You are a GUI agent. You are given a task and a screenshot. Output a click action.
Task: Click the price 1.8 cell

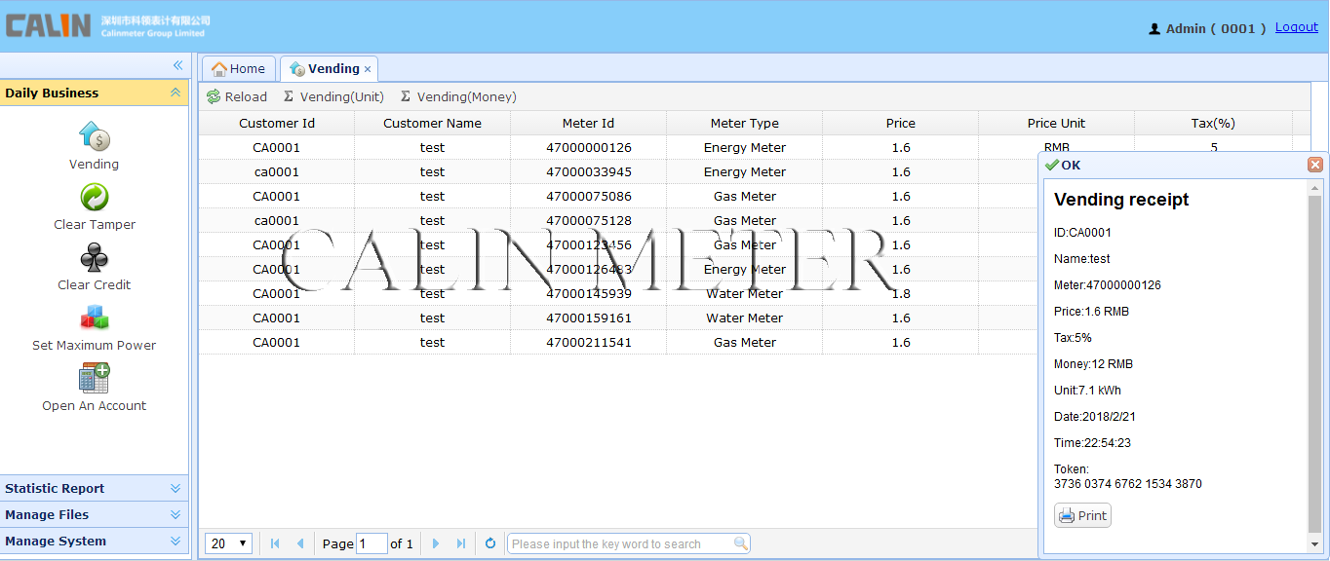pos(901,293)
